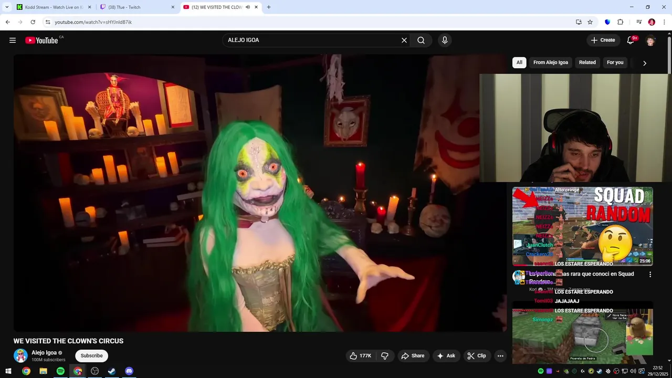The width and height of the screenshot is (672, 378).
Task: Select the For you filter chip
Action: [615, 62]
